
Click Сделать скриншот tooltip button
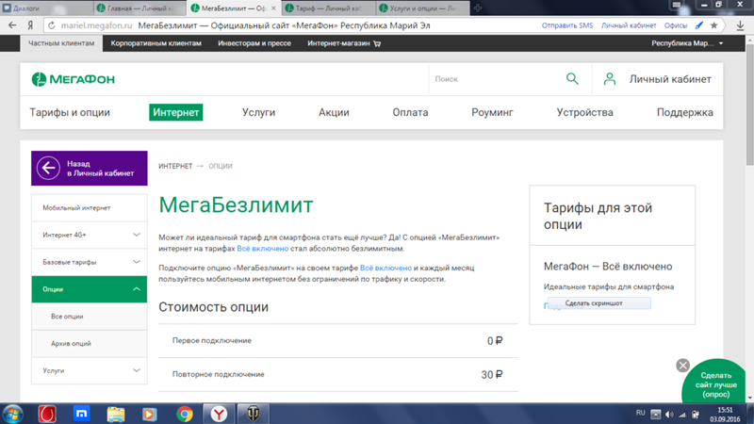pyautogui.click(x=599, y=303)
